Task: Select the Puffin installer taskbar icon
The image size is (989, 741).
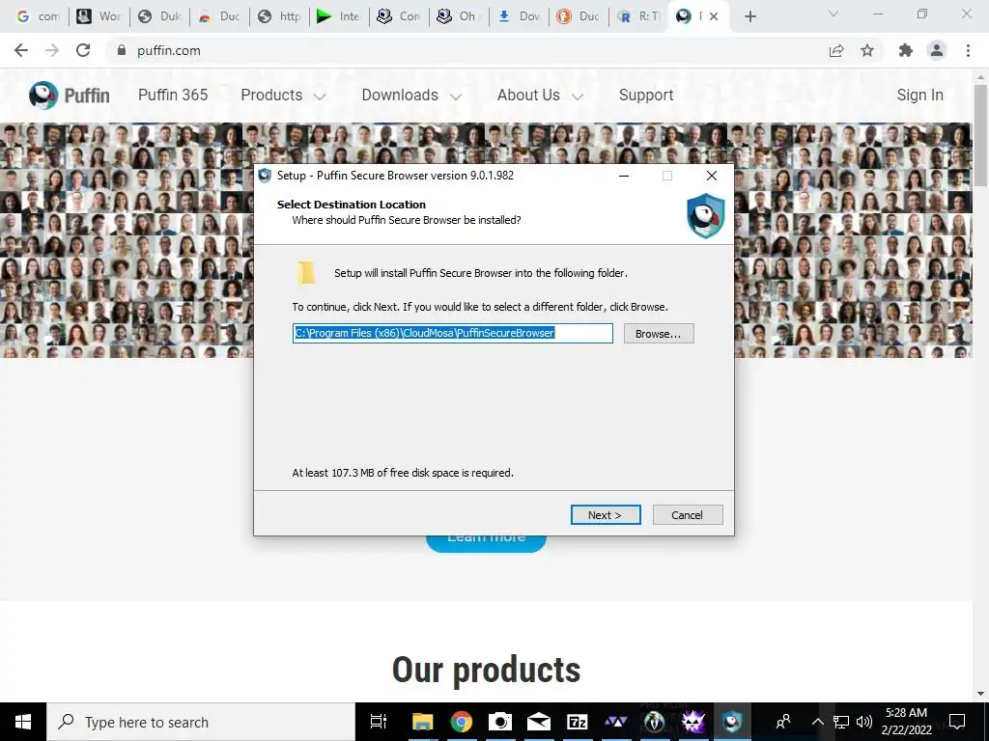Action: 732,722
